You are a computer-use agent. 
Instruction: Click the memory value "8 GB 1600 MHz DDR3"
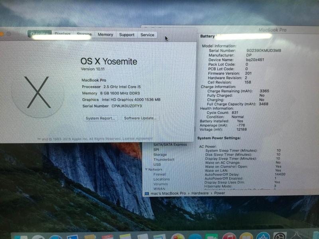pyautogui.click(x=120, y=93)
